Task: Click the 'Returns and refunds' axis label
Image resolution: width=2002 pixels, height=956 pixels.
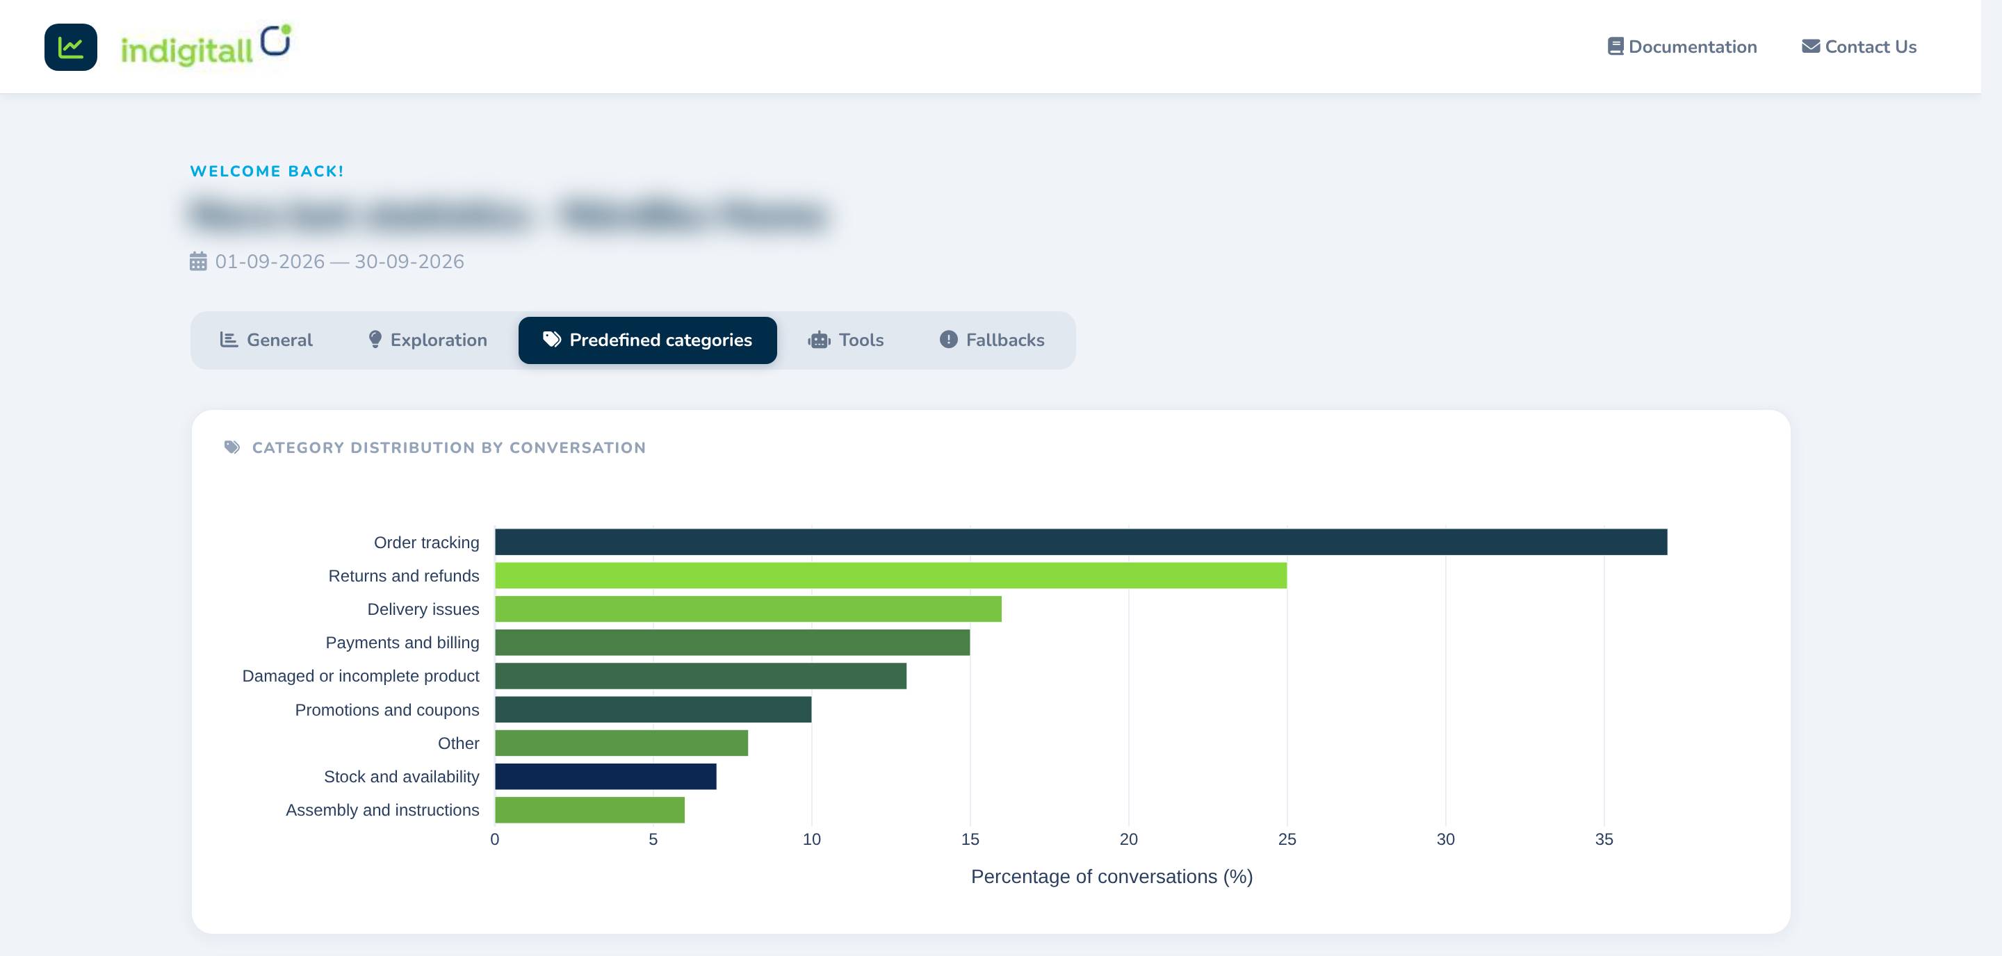Action: point(404,576)
